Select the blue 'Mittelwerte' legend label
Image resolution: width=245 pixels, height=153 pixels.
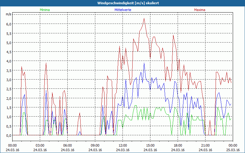(123, 10)
